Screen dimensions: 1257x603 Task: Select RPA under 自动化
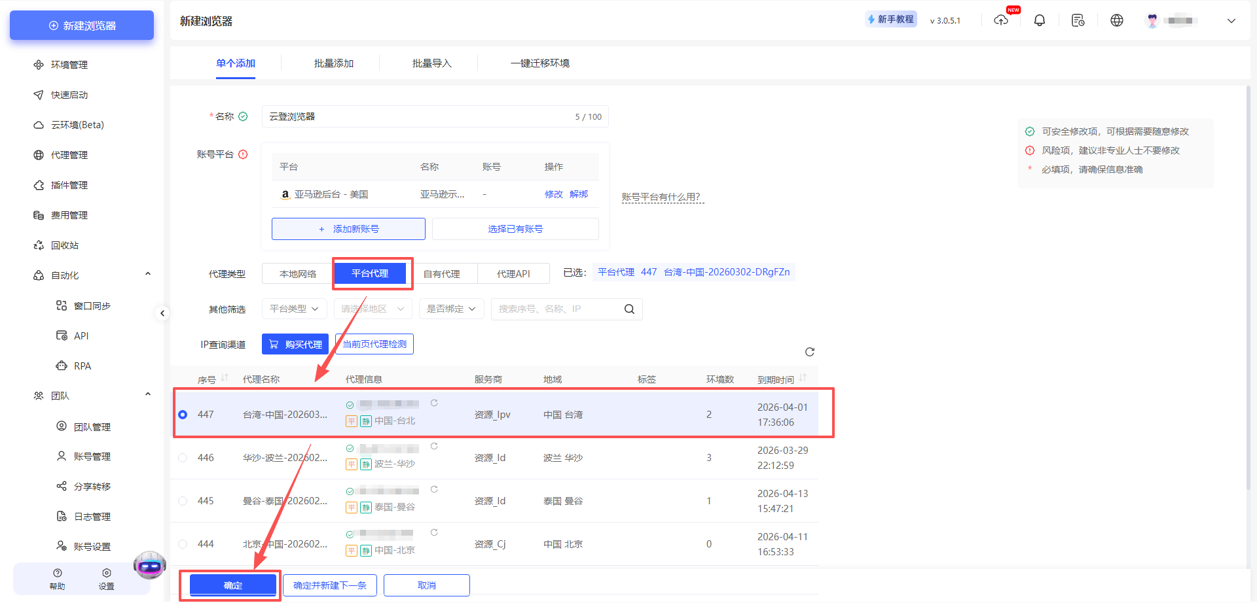pyautogui.click(x=82, y=366)
